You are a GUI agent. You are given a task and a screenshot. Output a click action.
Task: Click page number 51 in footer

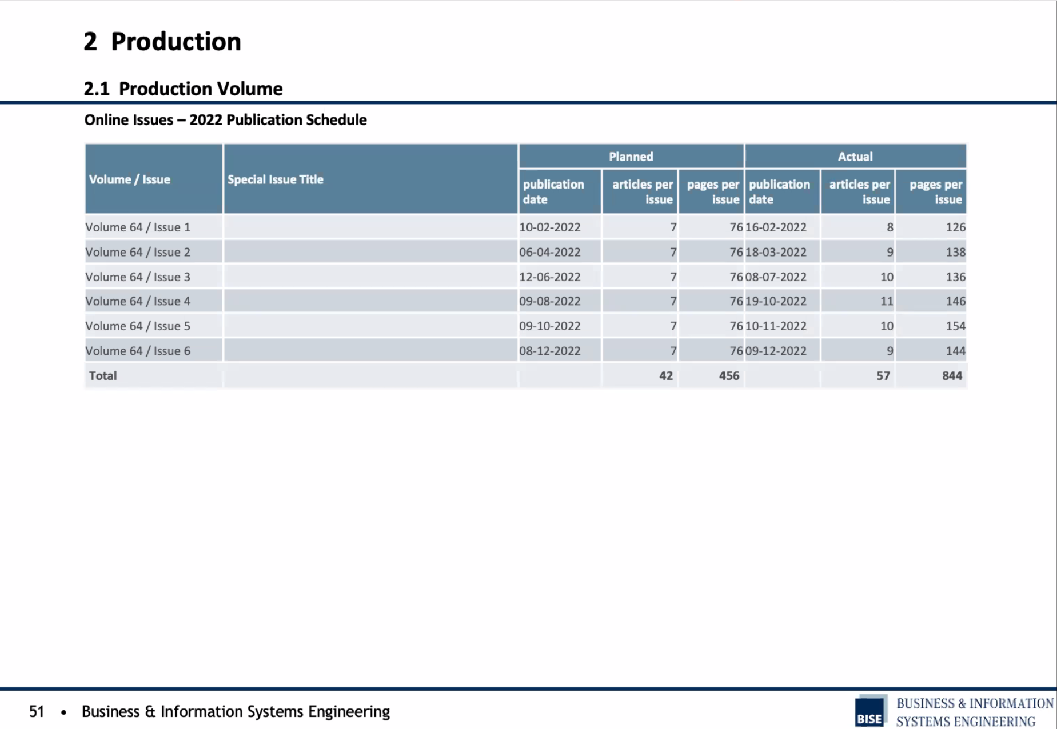click(37, 711)
